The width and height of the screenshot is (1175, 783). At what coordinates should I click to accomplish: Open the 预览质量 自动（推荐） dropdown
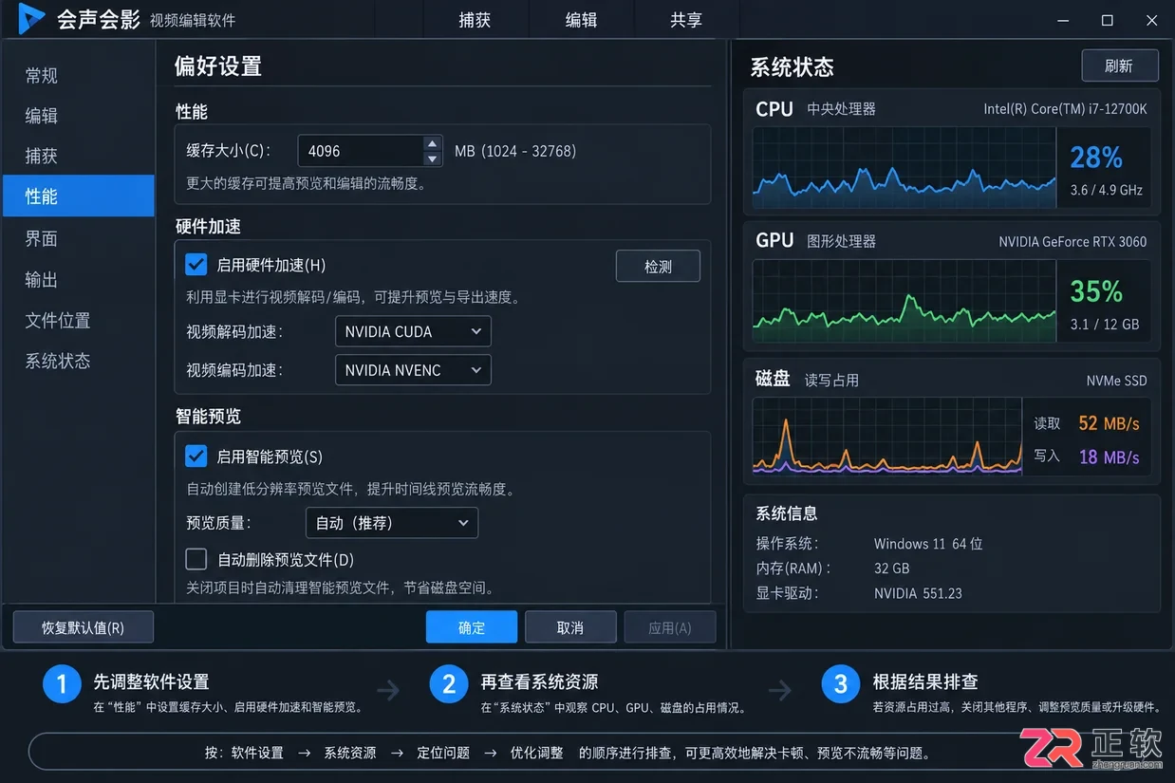pyautogui.click(x=392, y=523)
